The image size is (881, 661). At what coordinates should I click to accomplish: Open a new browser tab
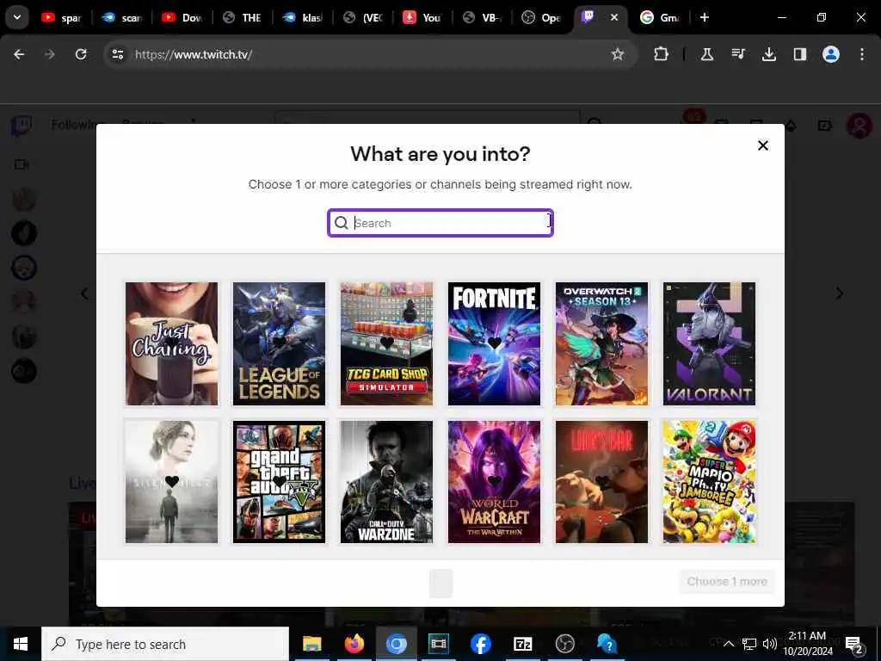point(704,17)
